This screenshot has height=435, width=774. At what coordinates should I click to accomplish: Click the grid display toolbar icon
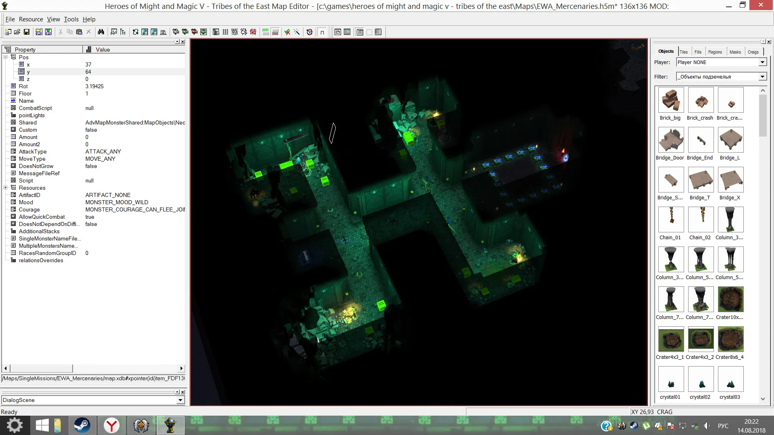point(225,32)
